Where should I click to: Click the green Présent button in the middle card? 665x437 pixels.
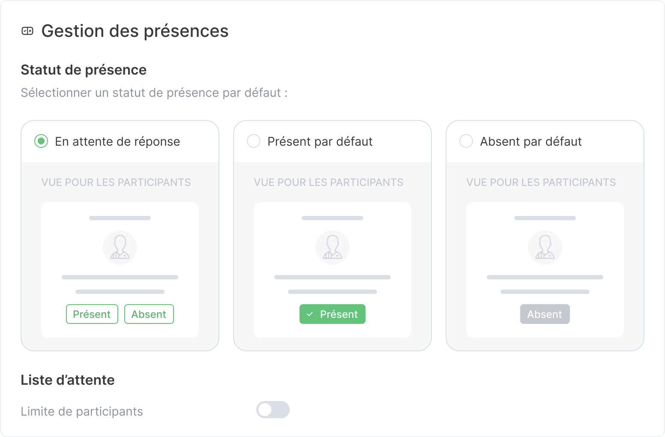332,314
